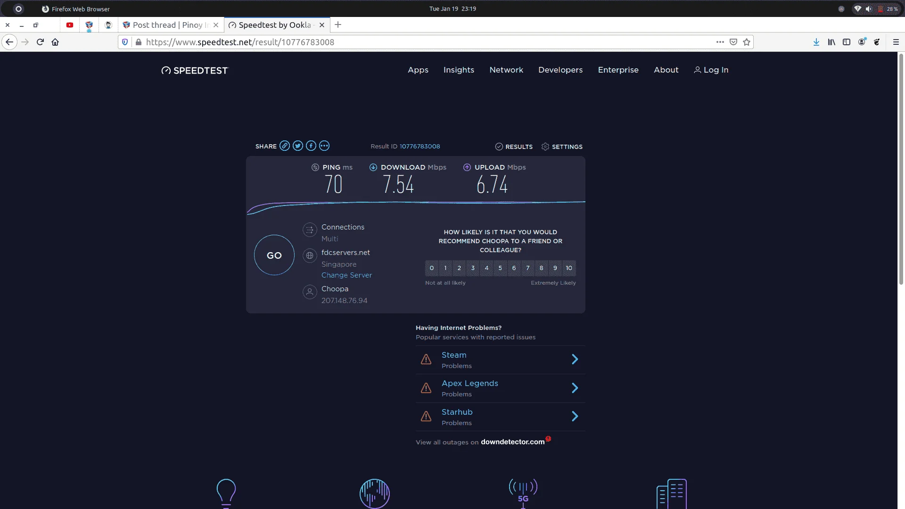Go to Firefox home page

(55, 42)
